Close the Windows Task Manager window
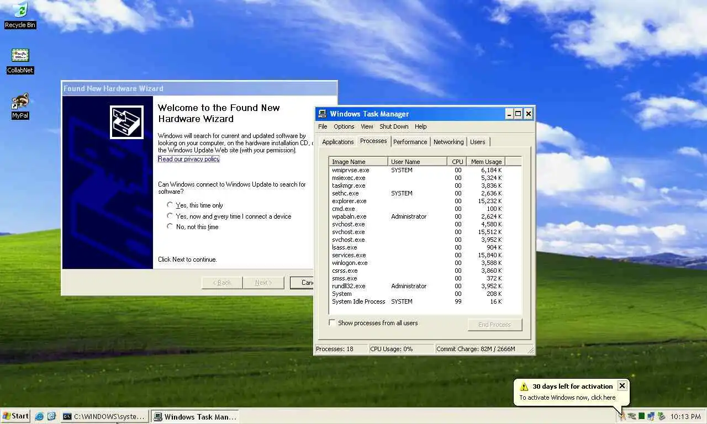Viewport: 707px width, 424px height. (529, 114)
